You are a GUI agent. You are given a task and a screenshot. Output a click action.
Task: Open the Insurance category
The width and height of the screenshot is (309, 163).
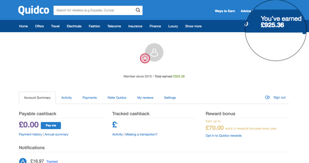(135, 26)
